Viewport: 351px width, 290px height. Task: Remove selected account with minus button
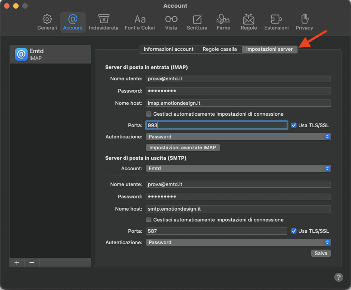coord(32,262)
